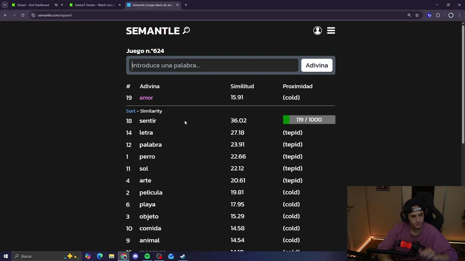This screenshot has height=261, width=465.
Task: Click similarity value 27.18
Action: [x=238, y=132]
